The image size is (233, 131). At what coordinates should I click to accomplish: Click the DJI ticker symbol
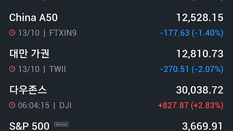[x=65, y=105]
